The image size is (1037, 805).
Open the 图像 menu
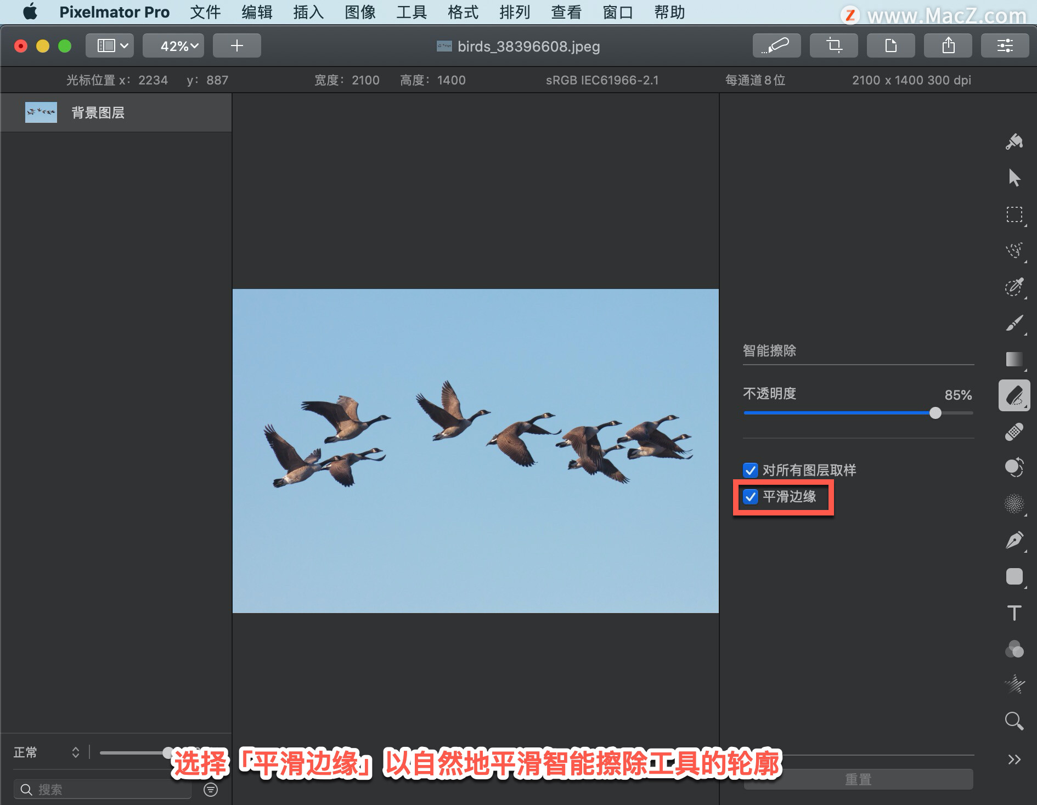tap(360, 12)
